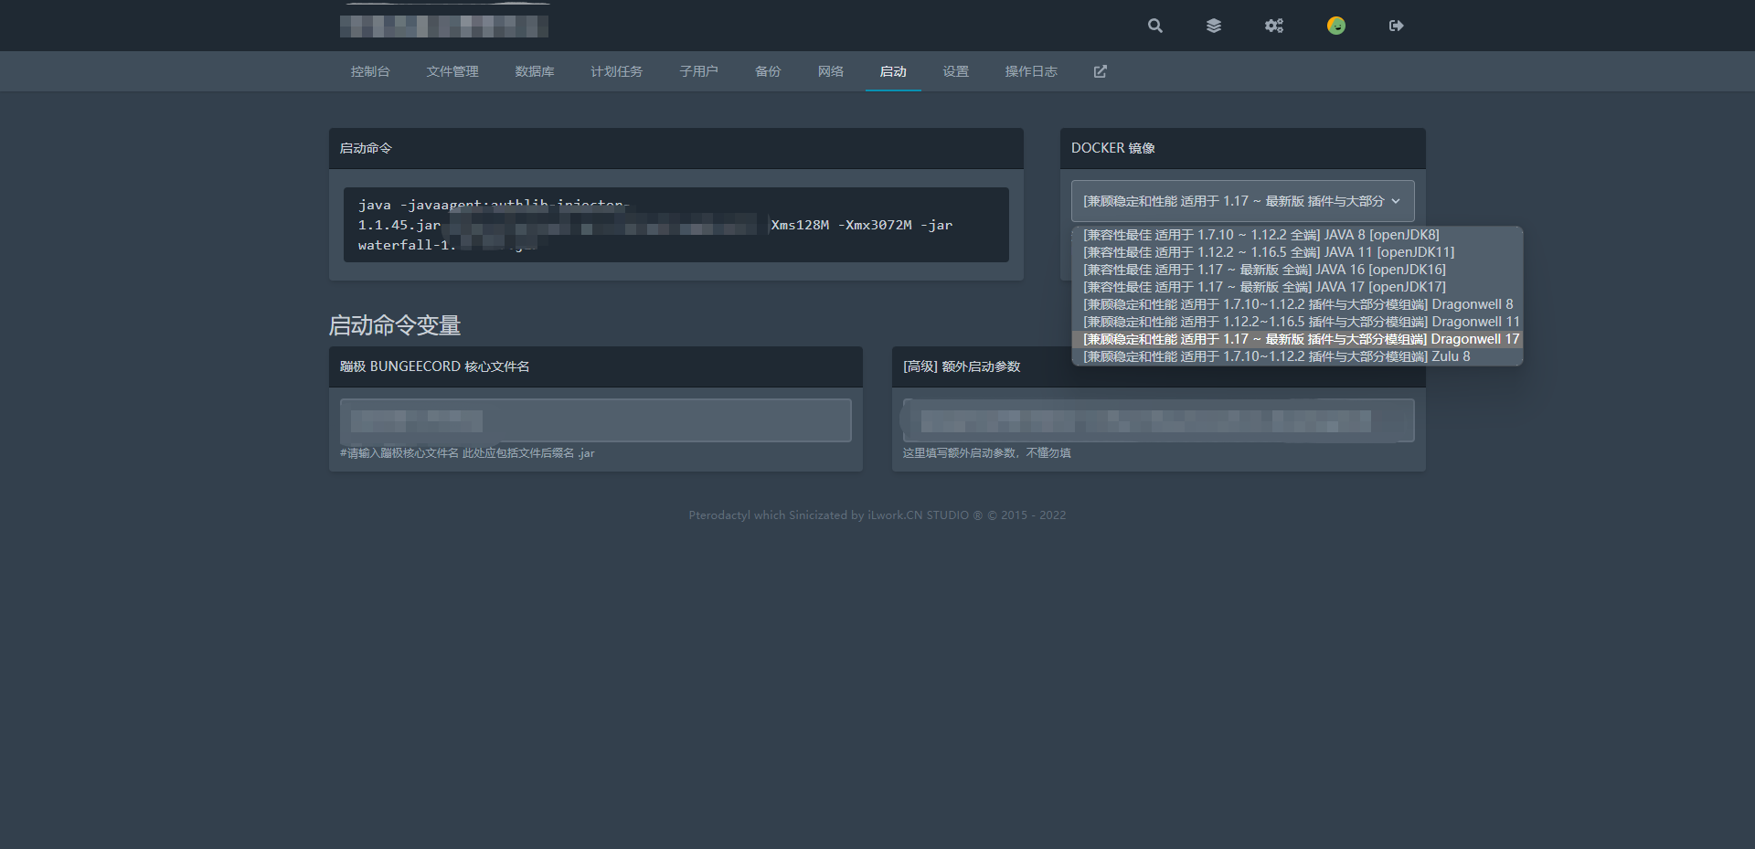Choose the highlighted Dragonwell 17 option

pos(1301,339)
